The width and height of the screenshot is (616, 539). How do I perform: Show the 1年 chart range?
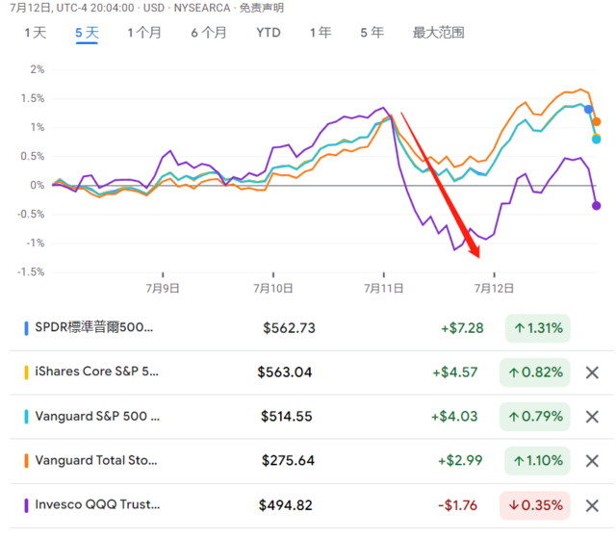(321, 33)
